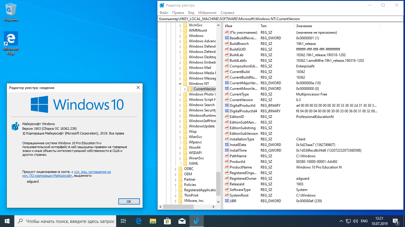Open the Избранное menu

[x=208, y=13]
